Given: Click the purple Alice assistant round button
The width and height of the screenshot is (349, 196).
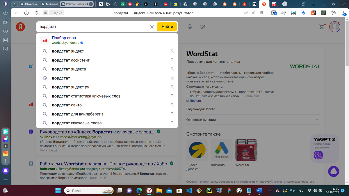Looking at the screenshot, I should point(333,172).
